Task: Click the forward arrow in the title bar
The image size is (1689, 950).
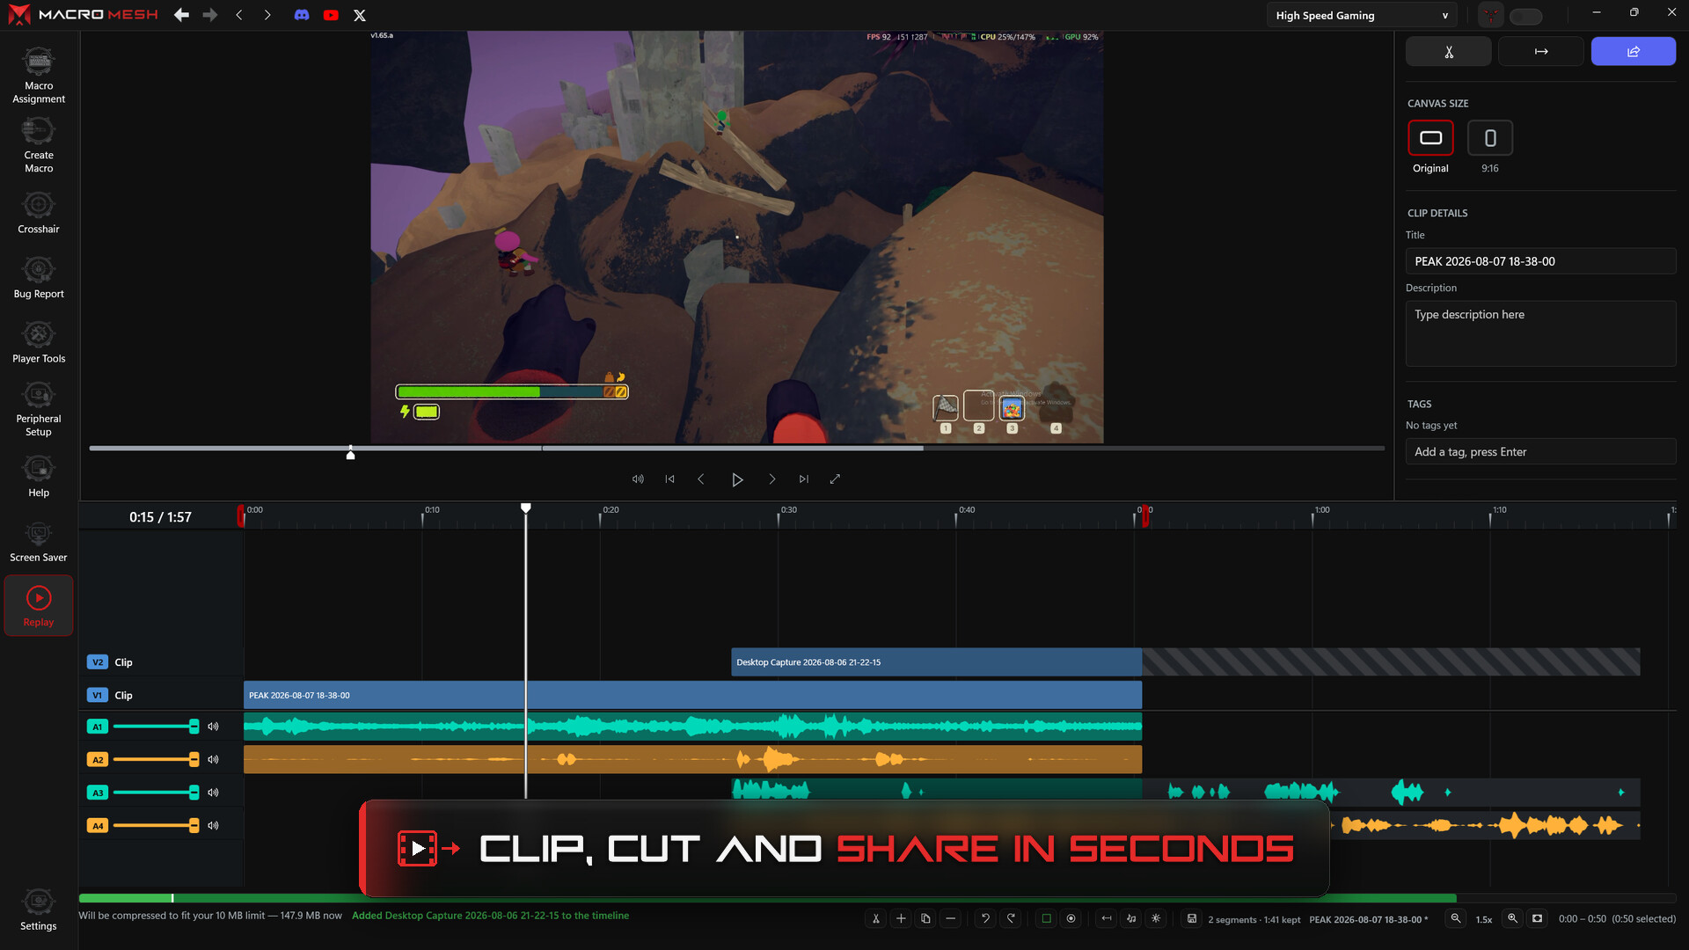Action: coord(209,15)
